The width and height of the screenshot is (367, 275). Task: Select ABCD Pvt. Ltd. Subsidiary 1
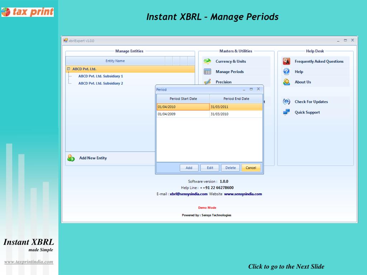click(101, 76)
